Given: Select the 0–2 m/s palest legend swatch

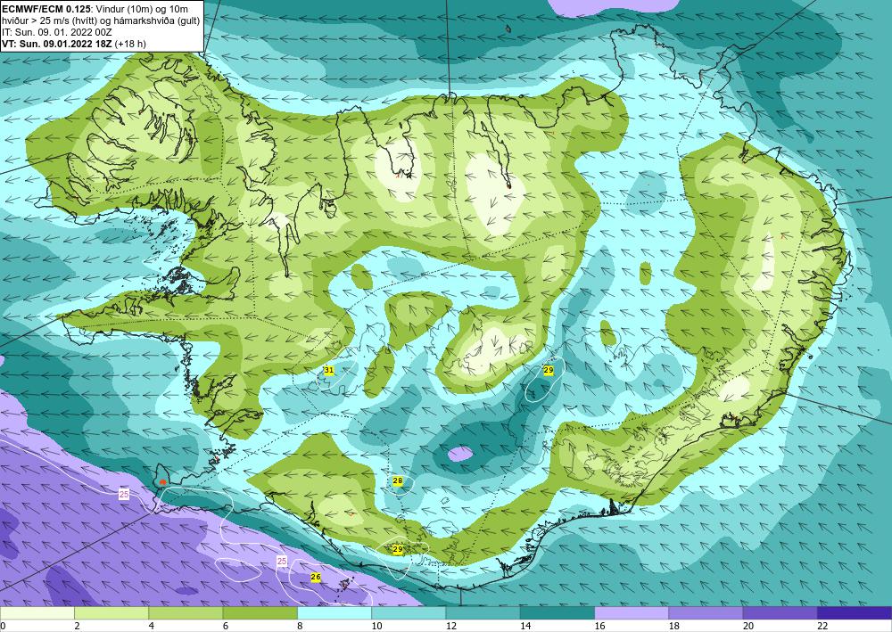Looking at the screenshot, I should click(37, 613).
